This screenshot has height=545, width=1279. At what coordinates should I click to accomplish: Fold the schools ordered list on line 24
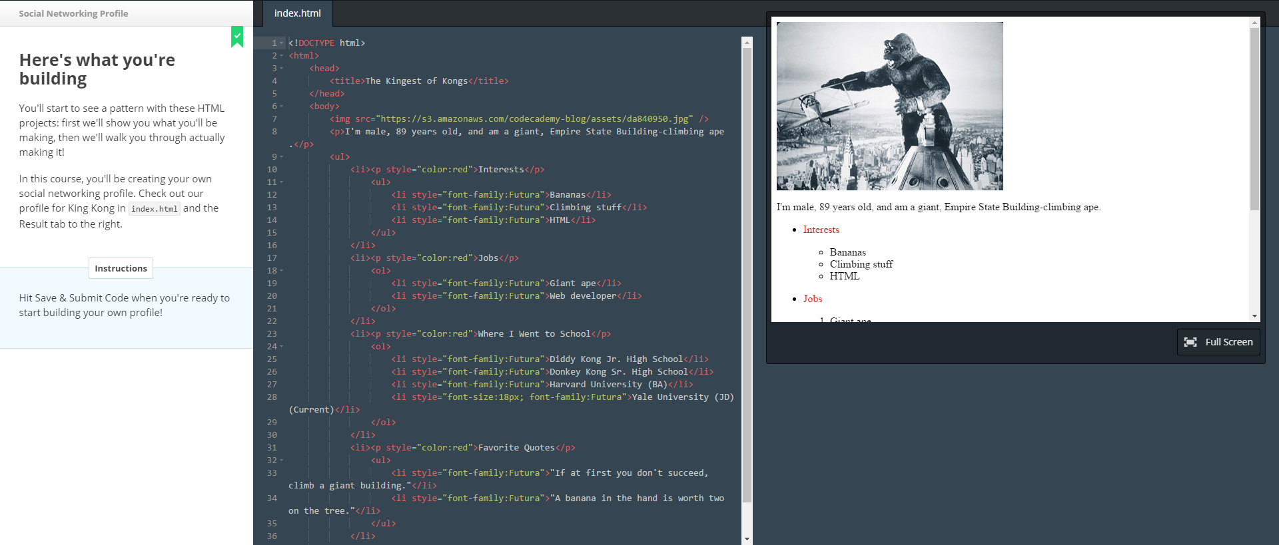tap(282, 347)
